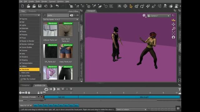Click the frame selection control in viewport

[173, 33]
